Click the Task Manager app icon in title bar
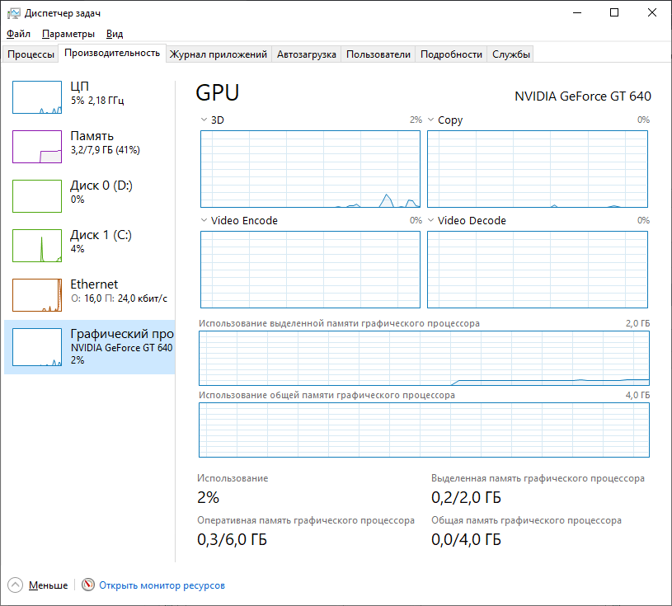 coord(13,13)
